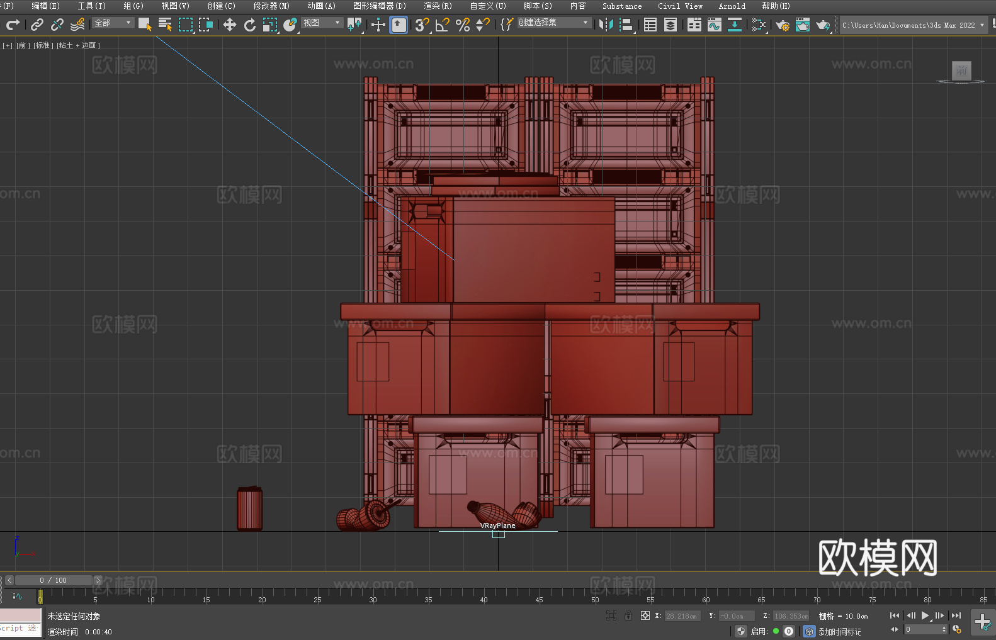Screen dimensions: 996x640
Task: Open the Scene Explorer icon
Action: pyautogui.click(x=650, y=25)
